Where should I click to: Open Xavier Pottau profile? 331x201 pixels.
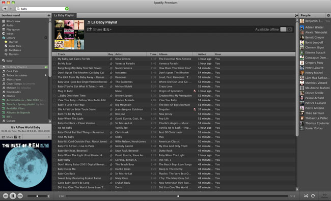(314, 128)
